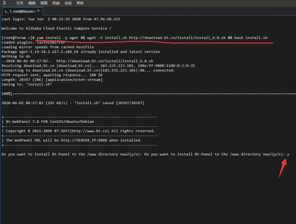Click the typed 'y' answer at the prompt
This screenshot has height=224, width=296.
click(x=288, y=154)
